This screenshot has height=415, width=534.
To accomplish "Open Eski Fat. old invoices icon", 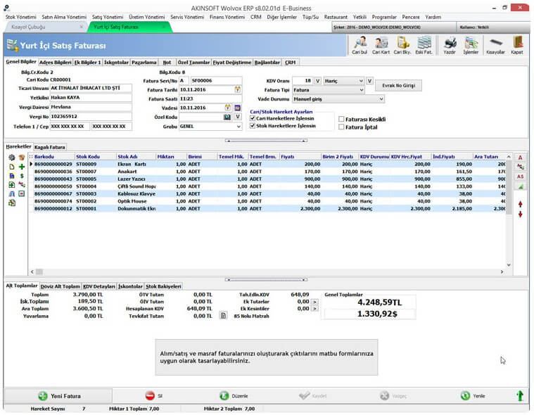I will click(x=424, y=45).
